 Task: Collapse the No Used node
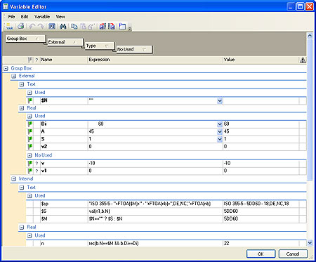[29, 155]
